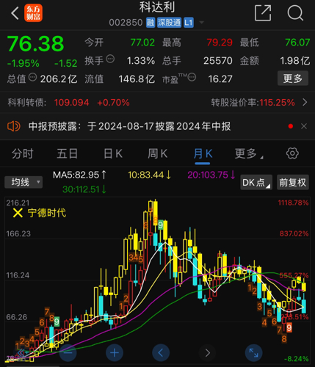Open info bubble next to 总值
The width and height of the screenshot is (315, 367).
[32, 77]
